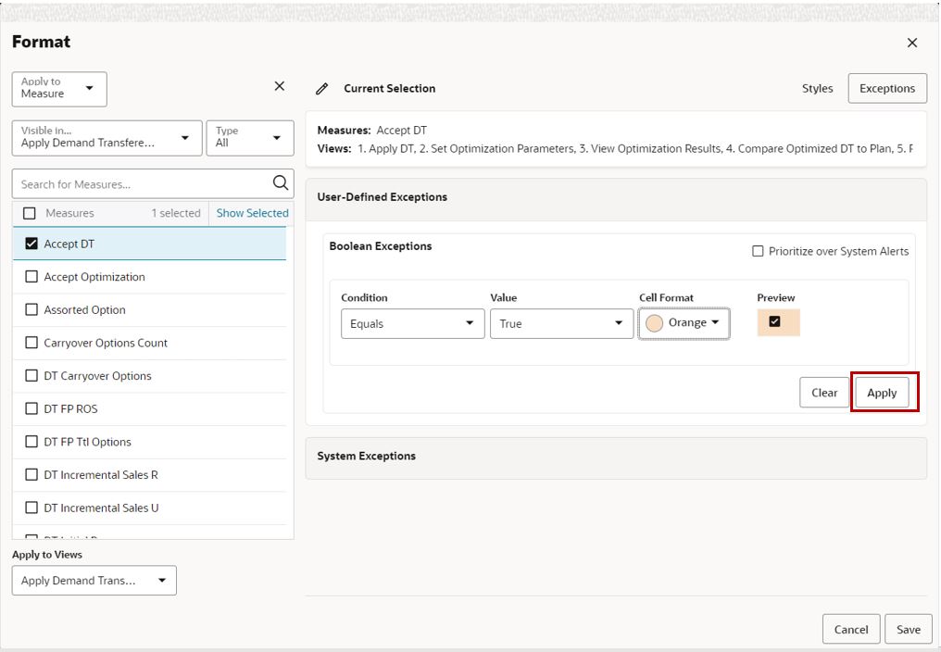Open the Type All dropdown
The width and height of the screenshot is (941, 652).
pos(250,138)
